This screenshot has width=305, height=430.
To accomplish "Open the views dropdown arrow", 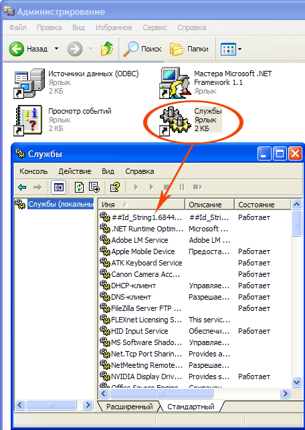I will [x=239, y=49].
